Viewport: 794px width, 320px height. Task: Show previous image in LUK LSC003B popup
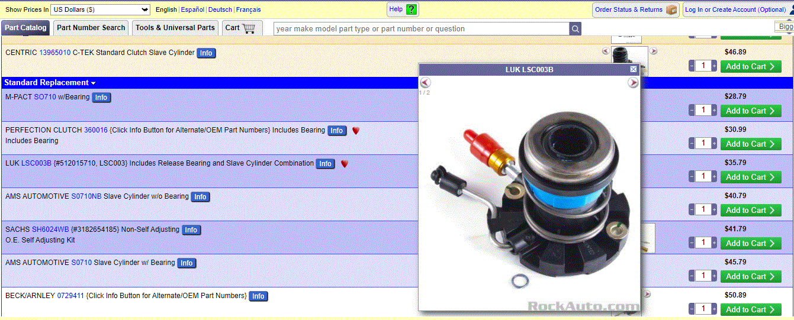tap(425, 83)
